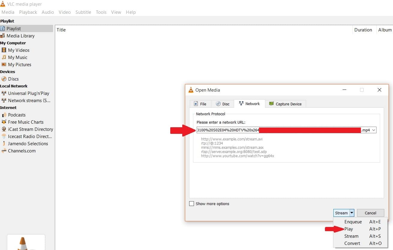Switch to the Capture Device tab
393x250 pixels.
(x=285, y=104)
